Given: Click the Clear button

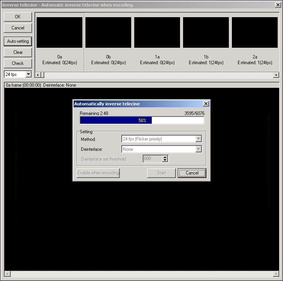Looking at the screenshot, I should point(18,52).
